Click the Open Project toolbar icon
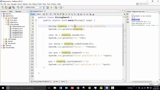The image size is (160, 90). [x=10, y=7]
